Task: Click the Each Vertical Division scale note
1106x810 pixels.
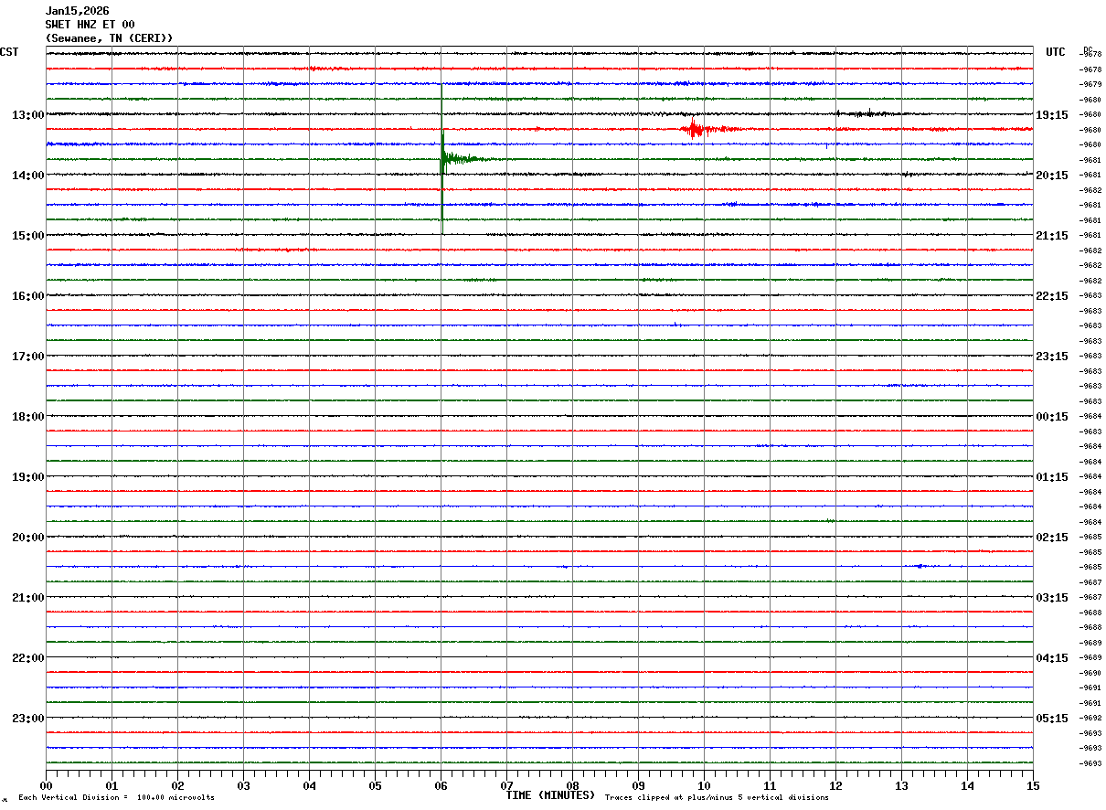Action: click(116, 798)
